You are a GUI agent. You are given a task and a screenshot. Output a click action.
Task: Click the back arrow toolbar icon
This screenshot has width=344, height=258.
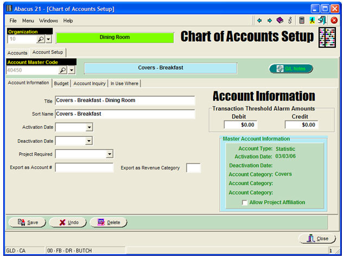259,21
